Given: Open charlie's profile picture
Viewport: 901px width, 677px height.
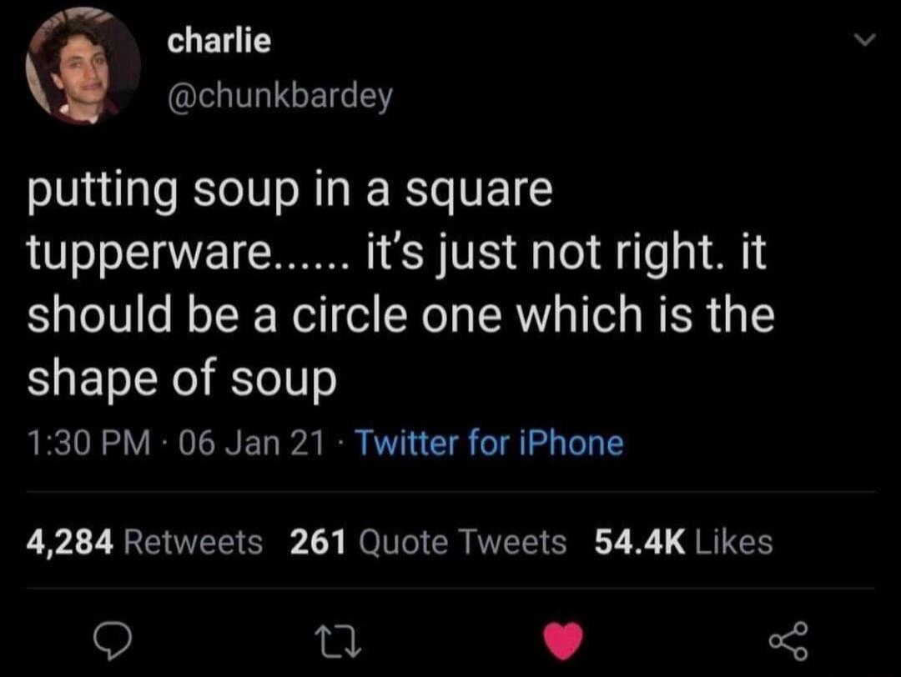Looking at the screenshot, I should pos(83,66).
